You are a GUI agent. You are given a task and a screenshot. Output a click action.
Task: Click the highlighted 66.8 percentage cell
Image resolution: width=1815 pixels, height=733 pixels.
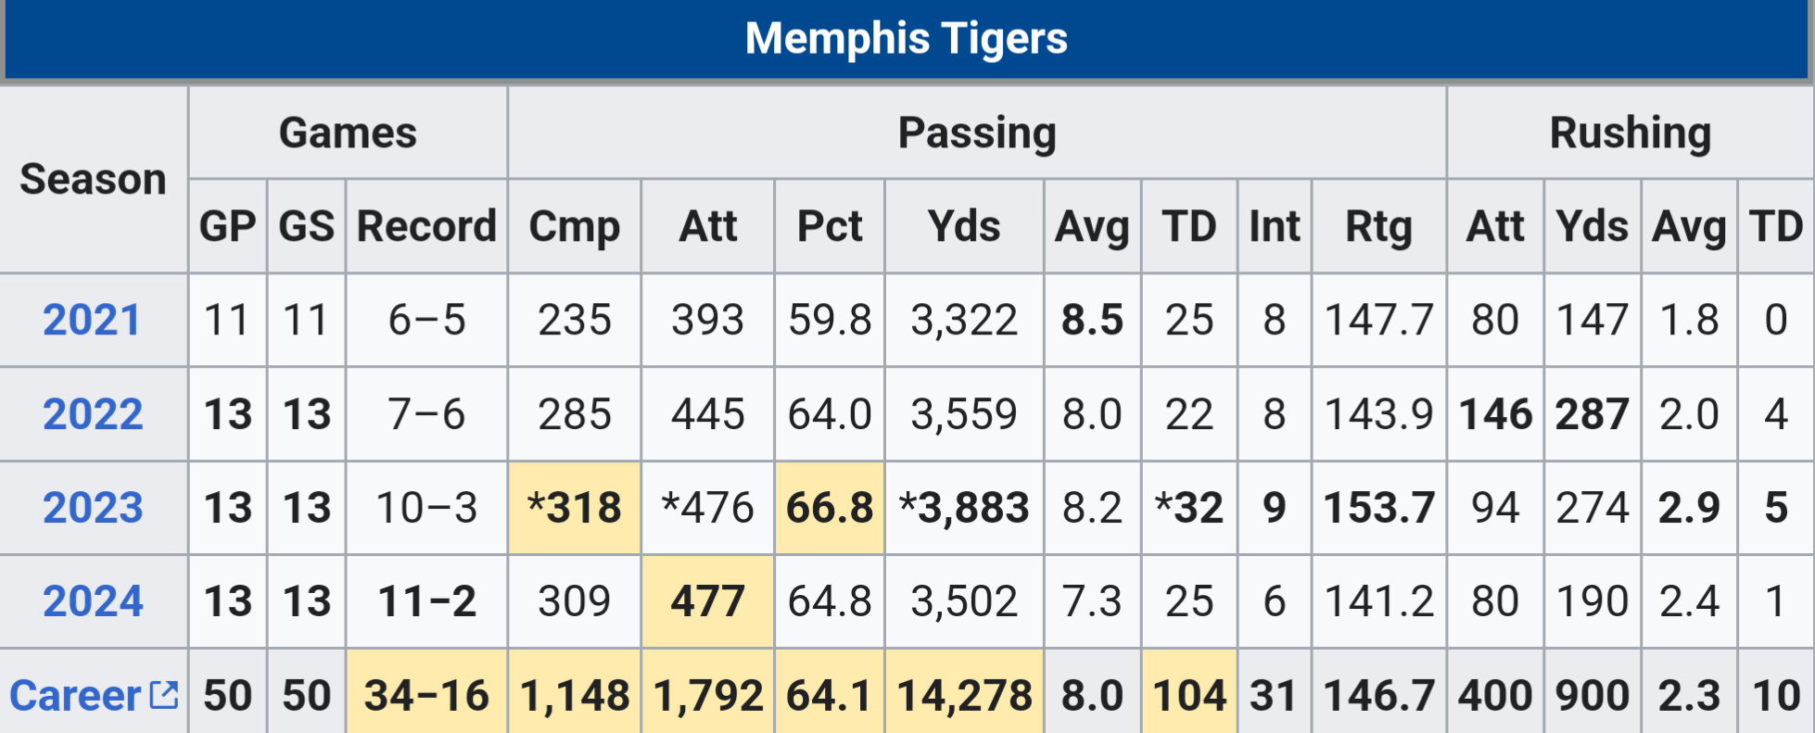point(830,508)
